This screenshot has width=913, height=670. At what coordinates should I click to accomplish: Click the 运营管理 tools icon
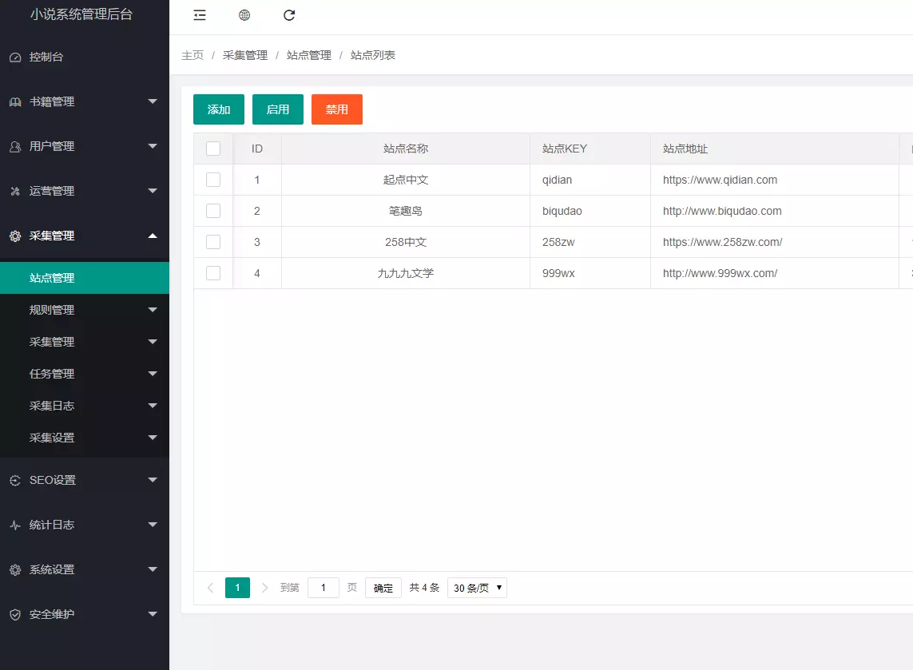(15, 191)
